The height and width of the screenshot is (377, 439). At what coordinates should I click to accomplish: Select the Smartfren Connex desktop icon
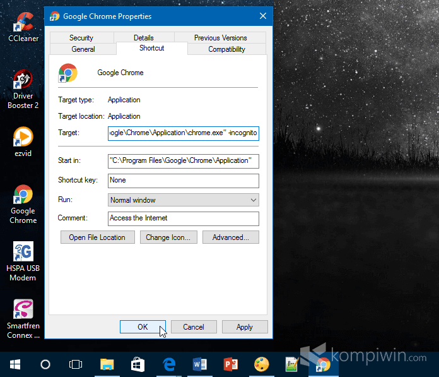(23, 319)
